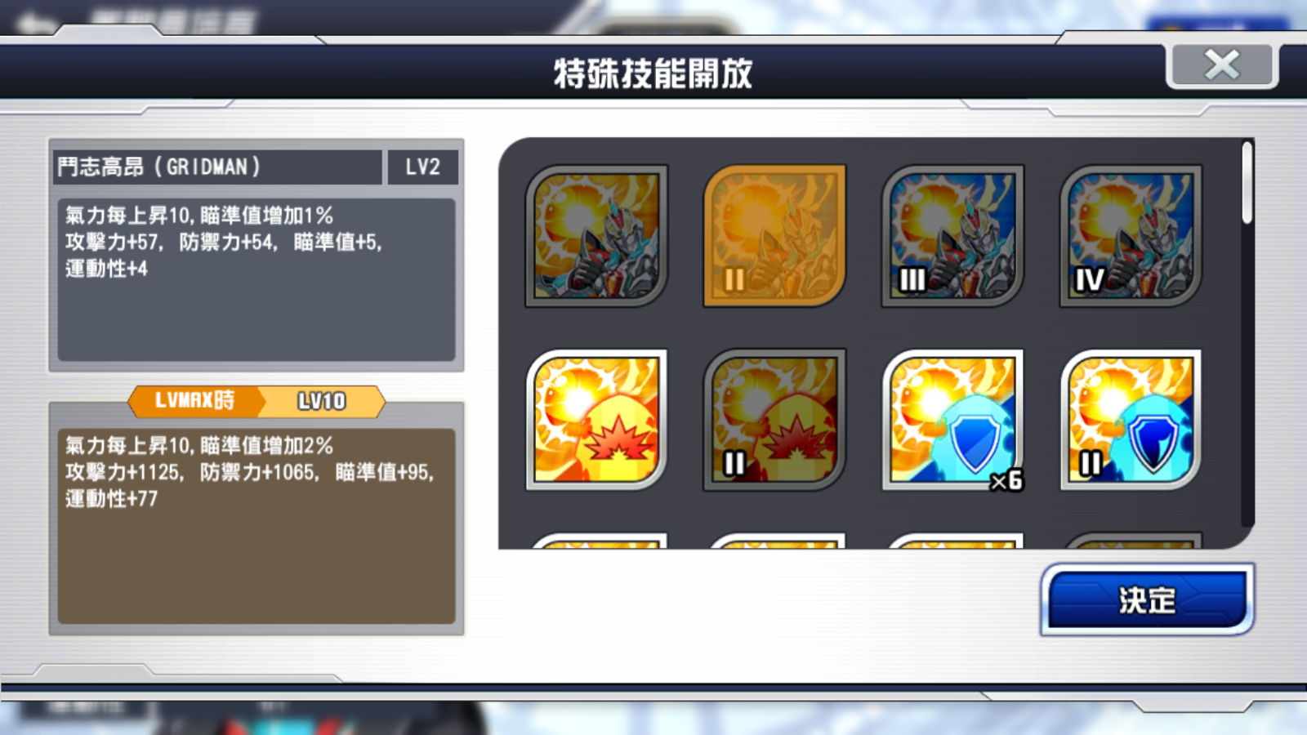This screenshot has height=735, width=1307.
Task: Select the partially visible last icon in the bottom row
Action: [1131, 541]
